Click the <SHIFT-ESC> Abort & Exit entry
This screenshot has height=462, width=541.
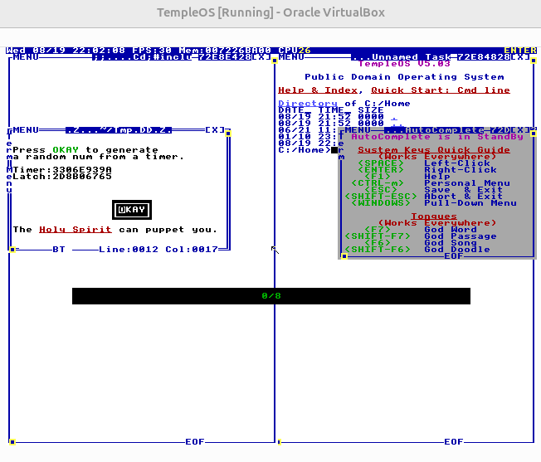(424, 197)
